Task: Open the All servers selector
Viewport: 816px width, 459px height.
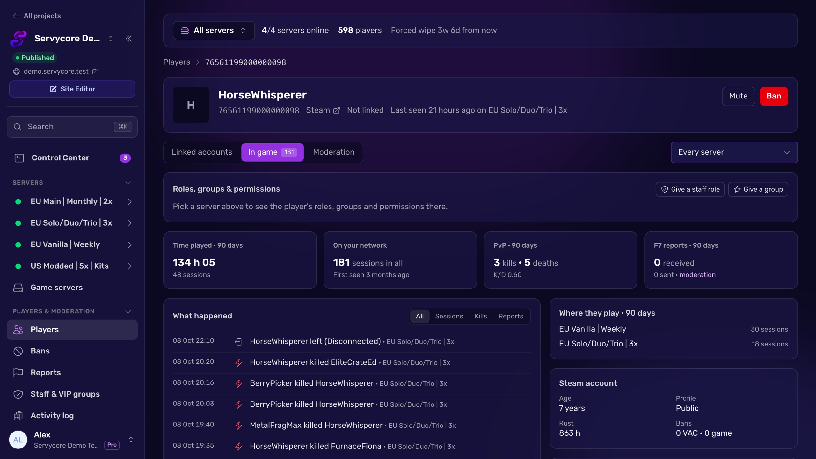Action: [214, 31]
